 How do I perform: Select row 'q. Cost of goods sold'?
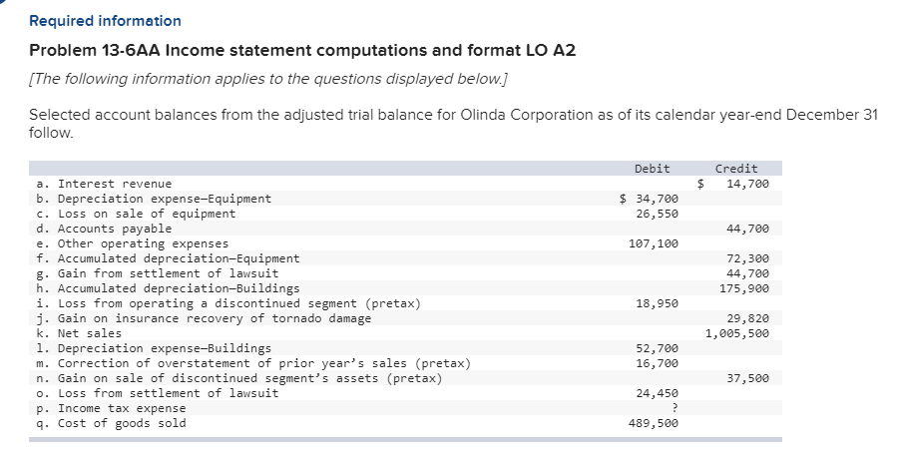[x=405, y=423]
